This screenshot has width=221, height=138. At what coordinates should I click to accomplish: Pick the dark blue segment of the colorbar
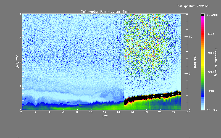click(x=203, y=94)
